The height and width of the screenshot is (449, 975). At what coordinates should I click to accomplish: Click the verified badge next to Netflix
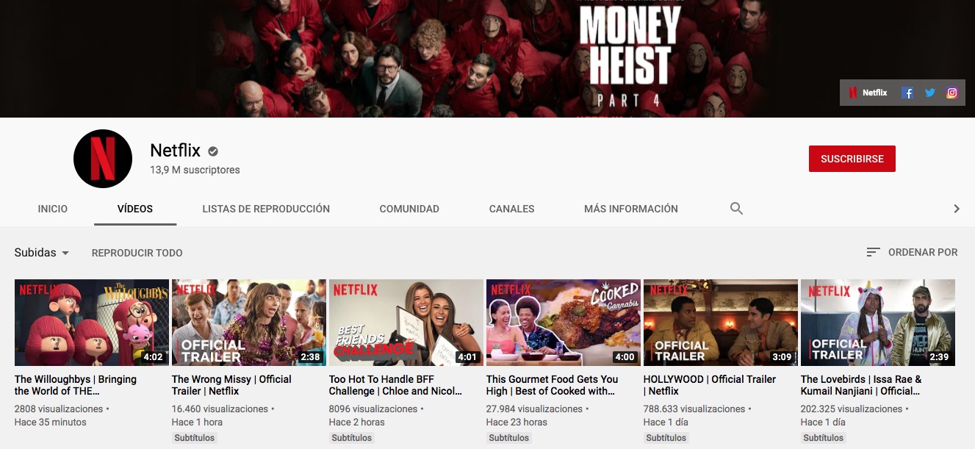pos(213,151)
